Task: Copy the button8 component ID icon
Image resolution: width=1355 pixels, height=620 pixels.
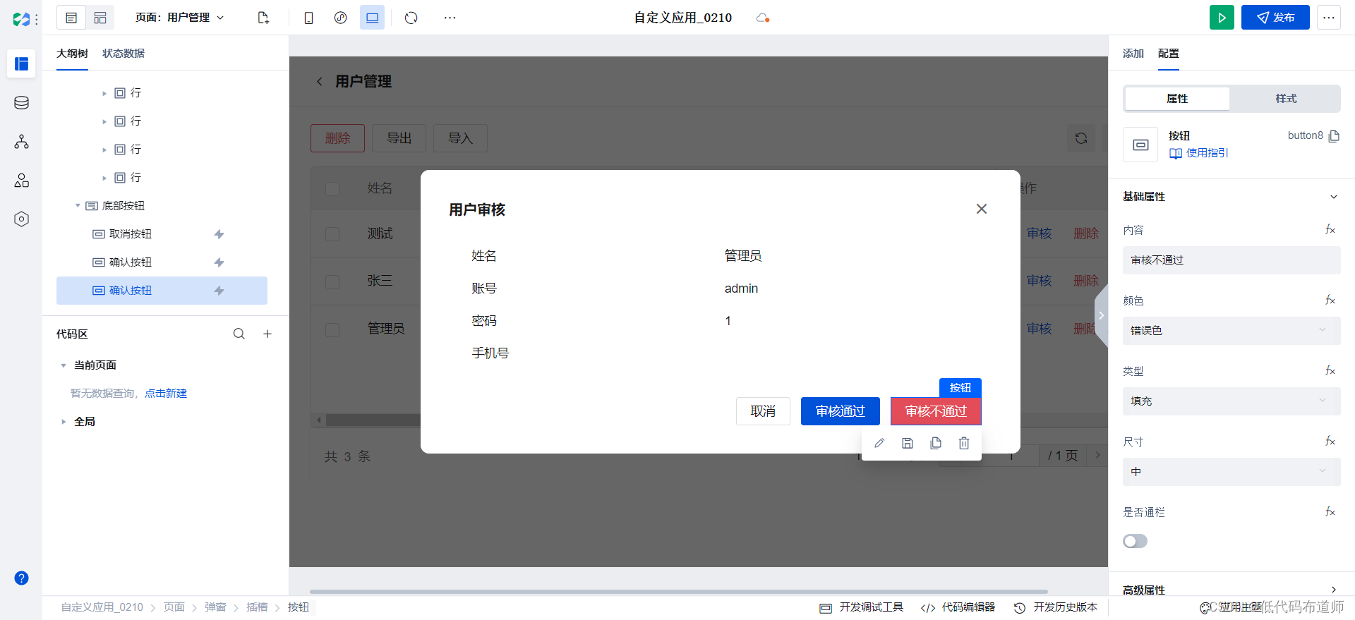Action: pos(1334,136)
